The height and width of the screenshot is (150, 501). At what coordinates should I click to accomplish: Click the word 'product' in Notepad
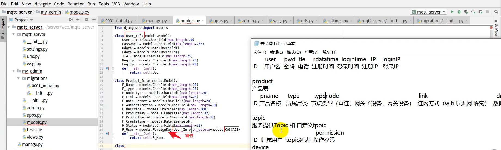pos(262,81)
